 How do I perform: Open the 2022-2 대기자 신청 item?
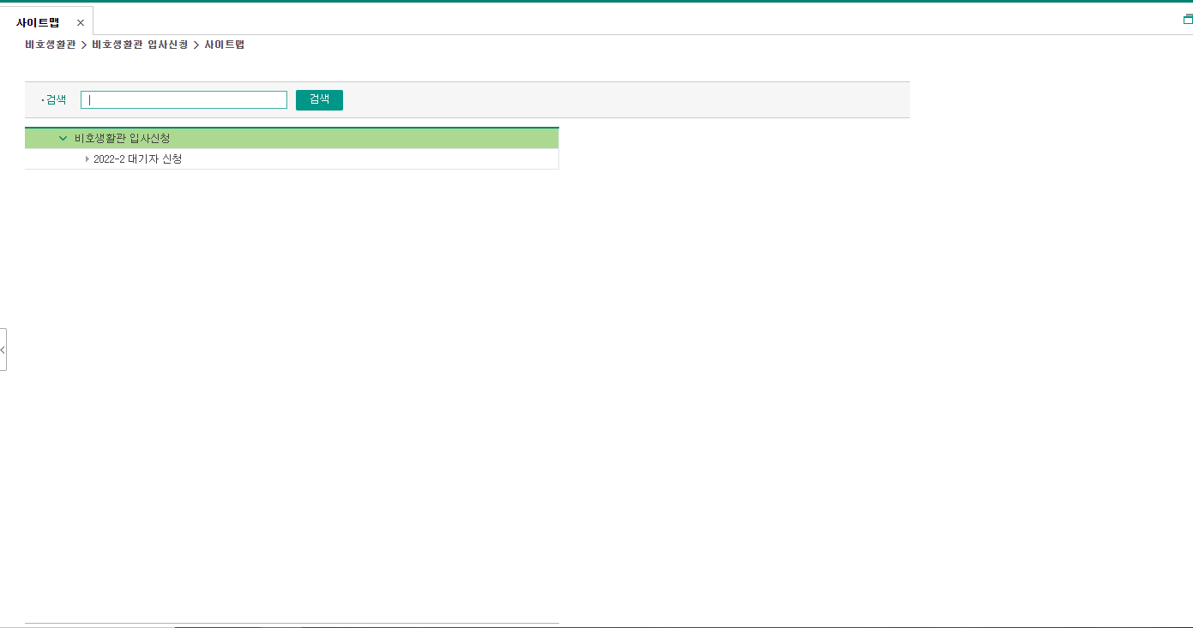pyautogui.click(x=137, y=159)
